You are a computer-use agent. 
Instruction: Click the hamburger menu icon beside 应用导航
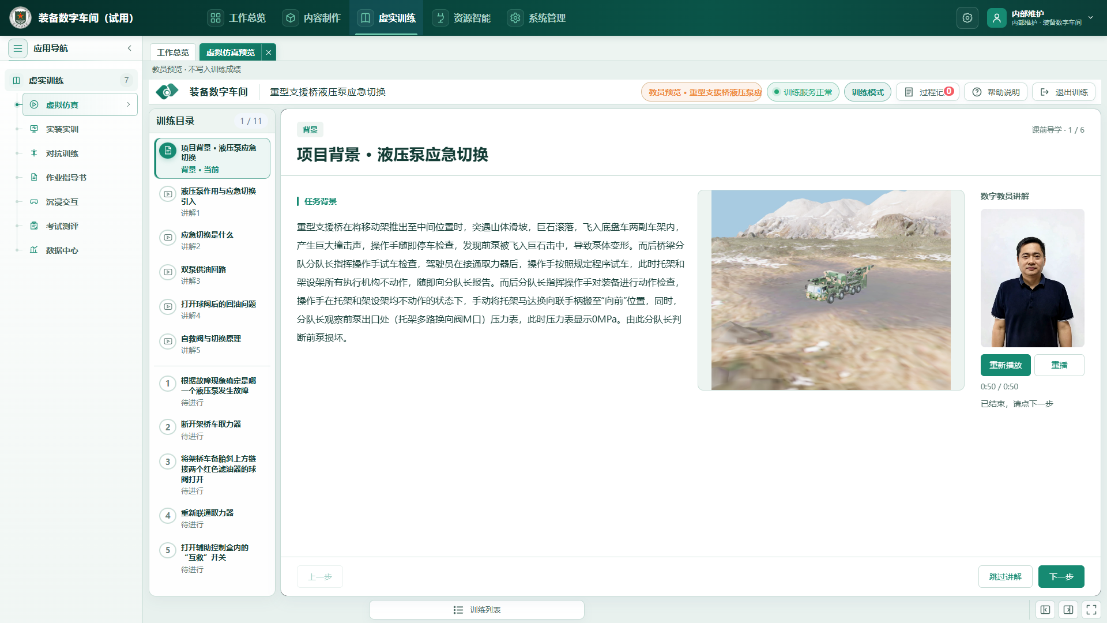pyautogui.click(x=18, y=48)
